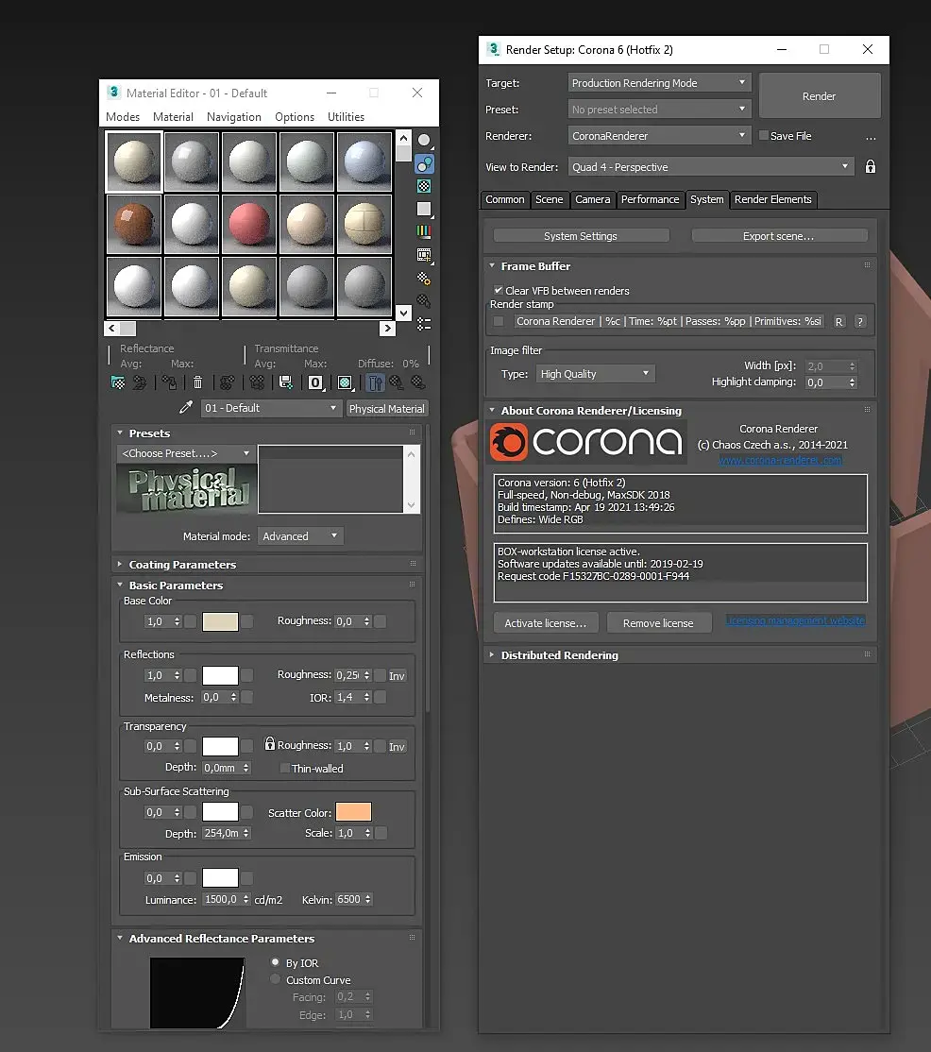The image size is (931, 1052).
Task: Open the Choose Preset dropdown
Action: [186, 453]
